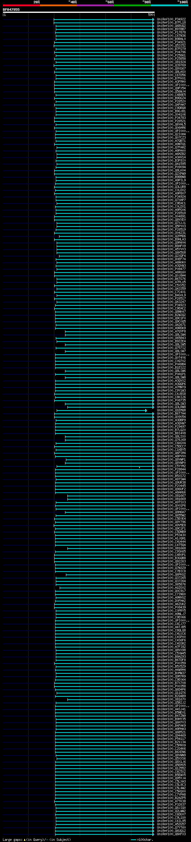Select hit label UniRef100_O81924
The width and height of the screenshot is (191, 842).
click(x=171, y=62)
